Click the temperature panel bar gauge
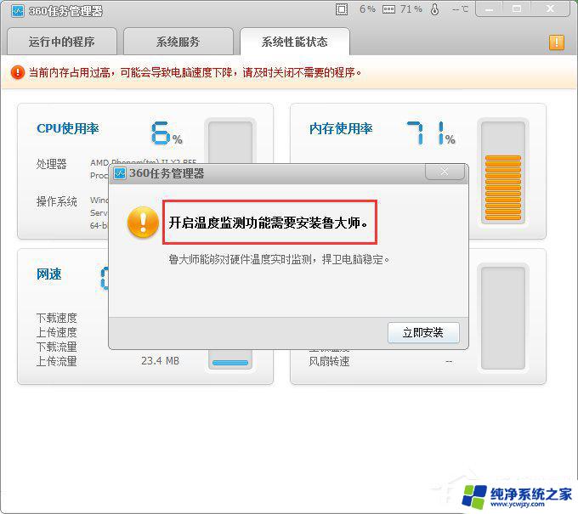 [x=503, y=318]
